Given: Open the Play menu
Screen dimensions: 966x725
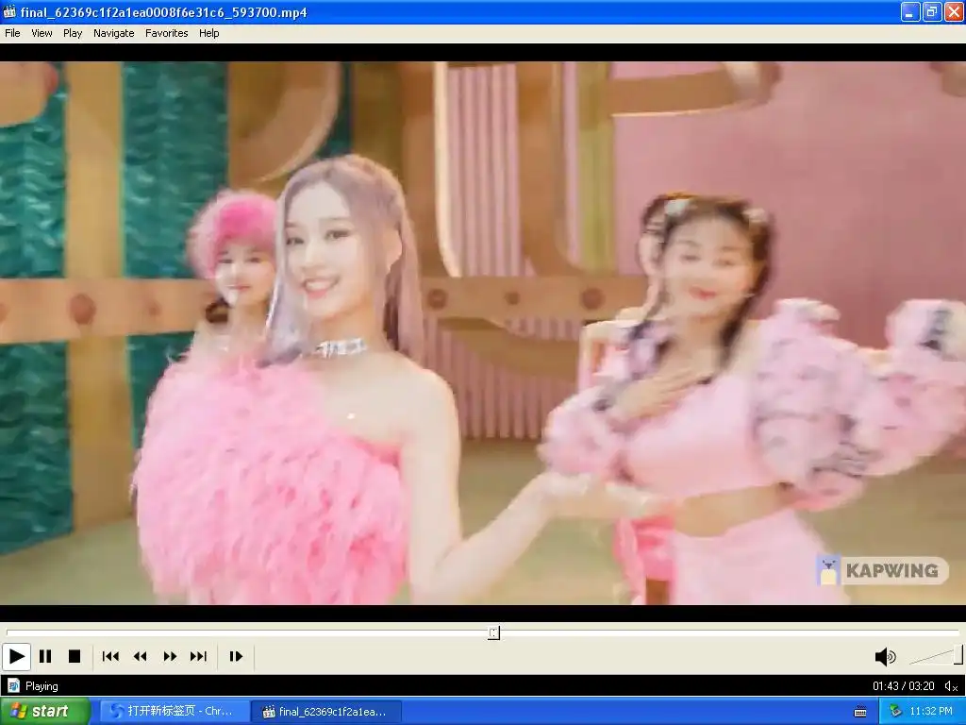Looking at the screenshot, I should (73, 33).
